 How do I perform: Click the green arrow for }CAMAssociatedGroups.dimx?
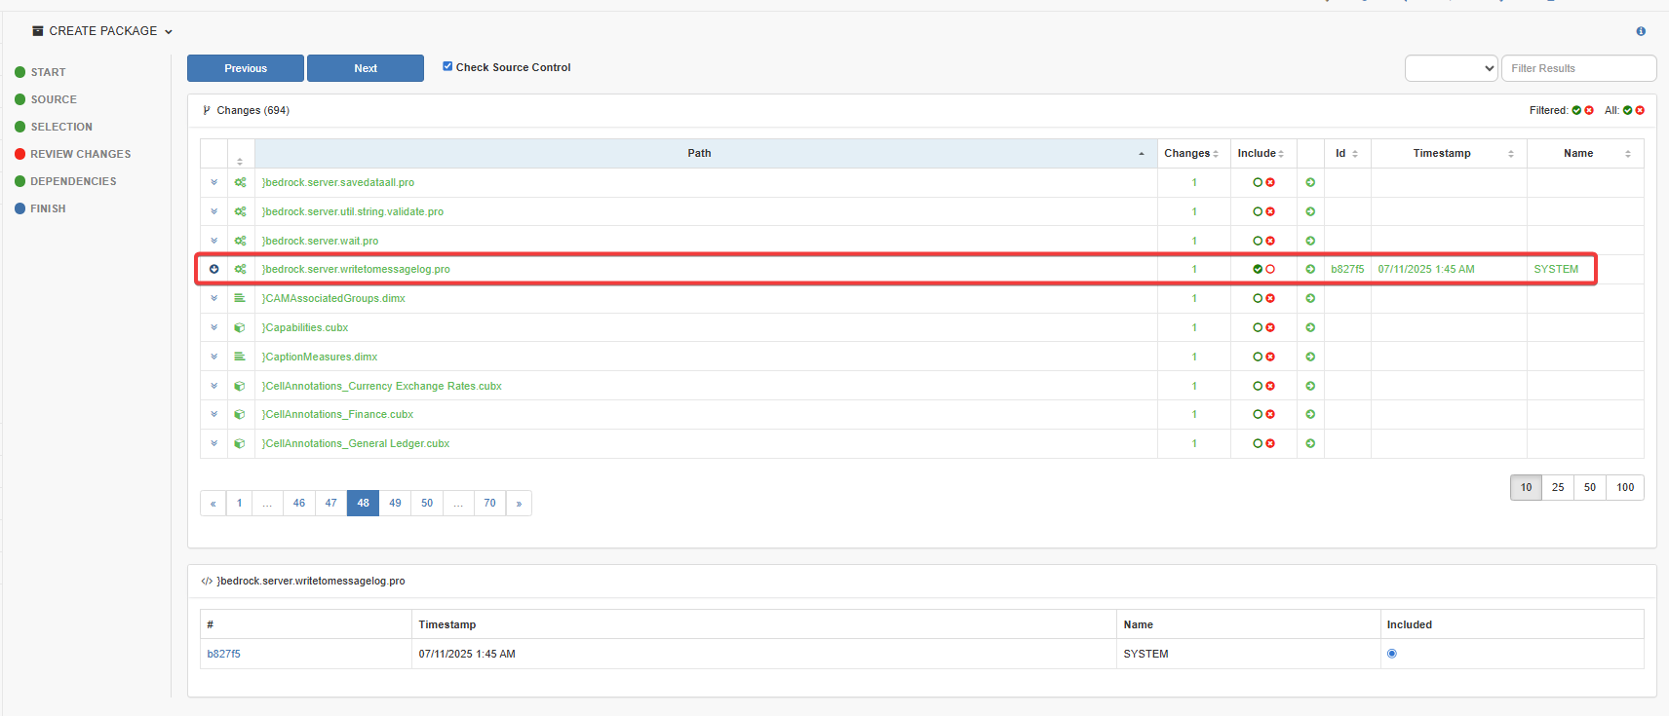click(1310, 298)
